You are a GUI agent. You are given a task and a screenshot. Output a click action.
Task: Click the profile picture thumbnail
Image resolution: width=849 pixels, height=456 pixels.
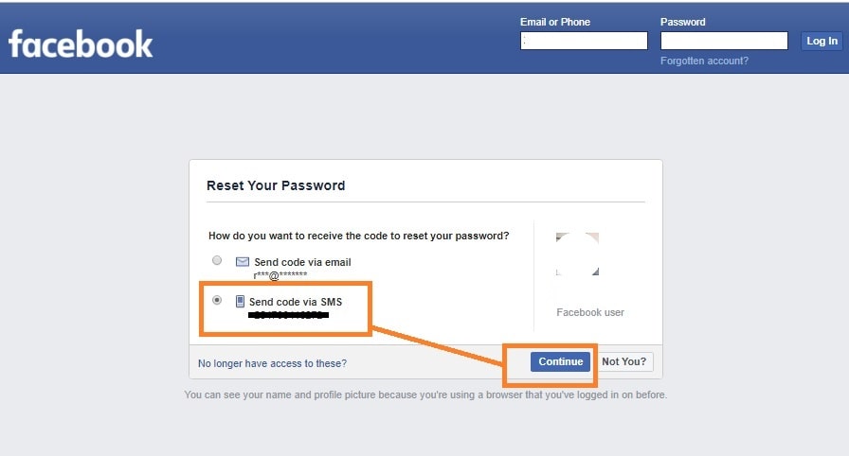coord(577,254)
